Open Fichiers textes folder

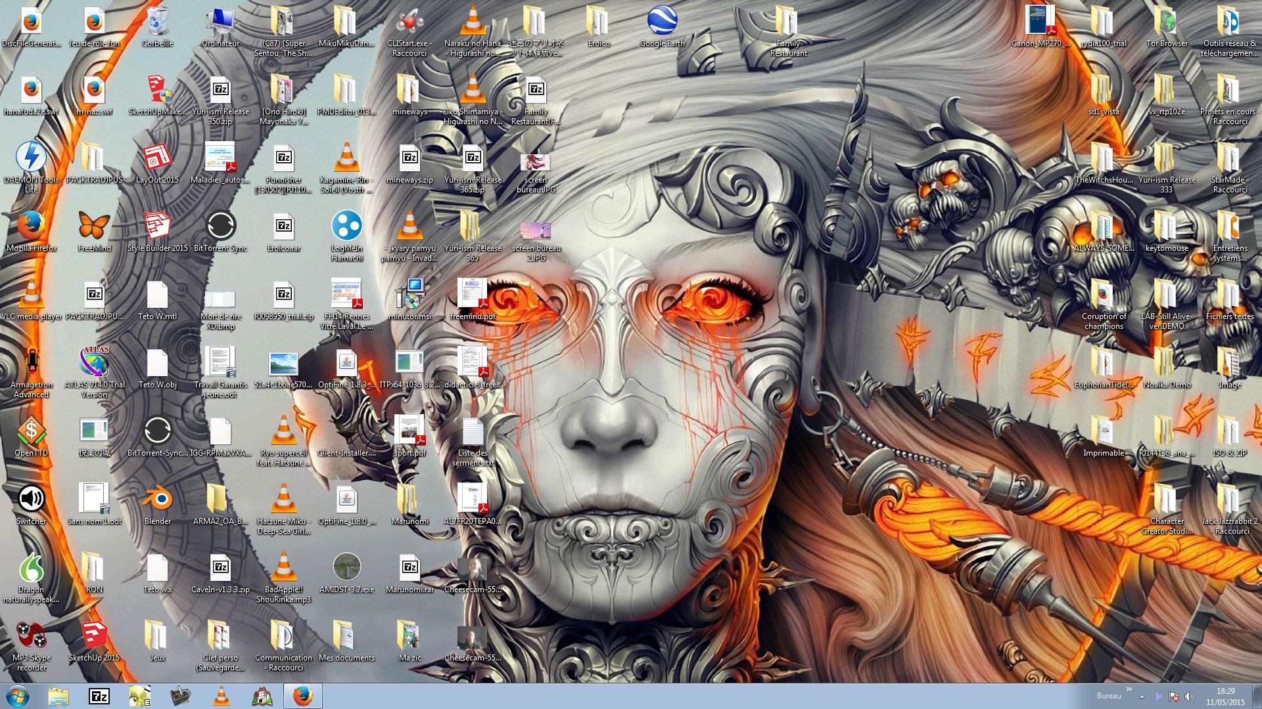pyautogui.click(x=1230, y=299)
